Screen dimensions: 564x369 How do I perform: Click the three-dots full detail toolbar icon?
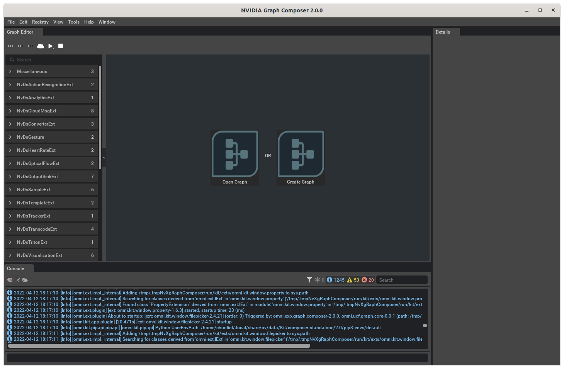(x=10, y=46)
